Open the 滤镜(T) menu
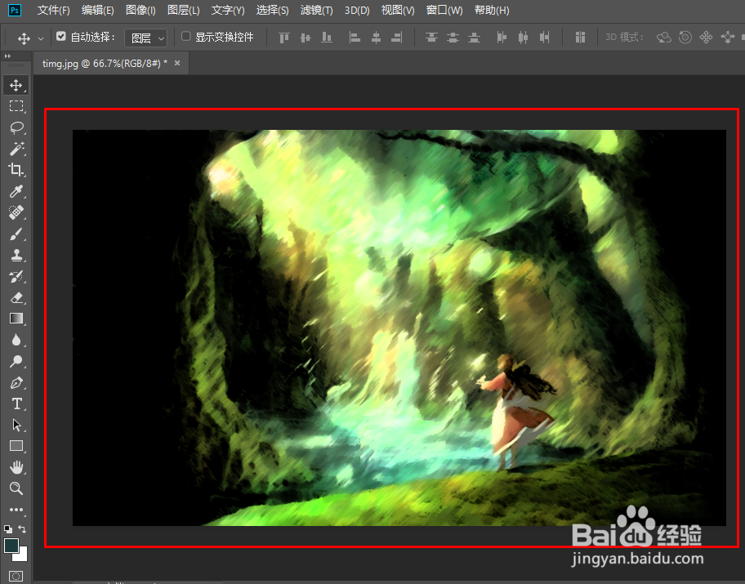This screenshot has height=584, width=745. tap(316, 10)
